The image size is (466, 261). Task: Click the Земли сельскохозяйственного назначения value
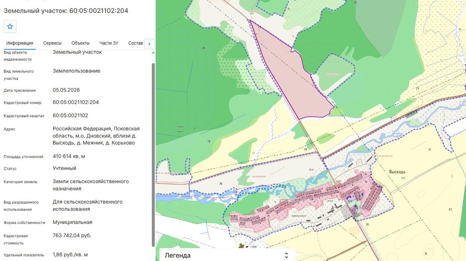(x=91, y=185)
